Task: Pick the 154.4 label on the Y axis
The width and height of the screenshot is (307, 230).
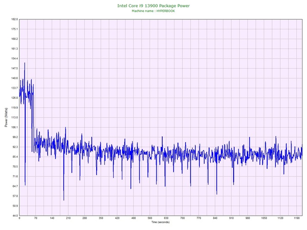Action: (14, 59)
